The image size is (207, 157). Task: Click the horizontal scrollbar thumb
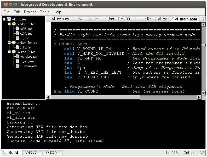[95, 98]
